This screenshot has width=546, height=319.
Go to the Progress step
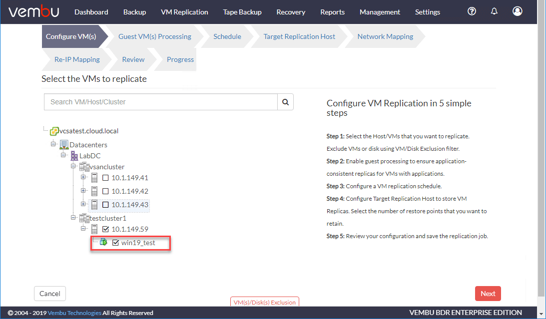click(x=180, y=59)
